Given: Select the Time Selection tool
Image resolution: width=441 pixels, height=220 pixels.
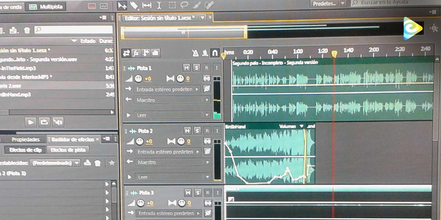Looking at the screenshot, I should pos(159,5).
